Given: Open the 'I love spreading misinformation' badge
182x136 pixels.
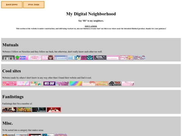Looking at the screenshot, I should [140, 58].
